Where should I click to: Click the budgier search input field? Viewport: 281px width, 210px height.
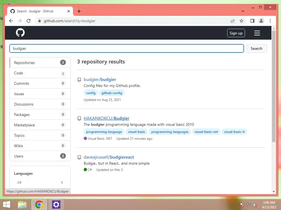pos(127,48)
